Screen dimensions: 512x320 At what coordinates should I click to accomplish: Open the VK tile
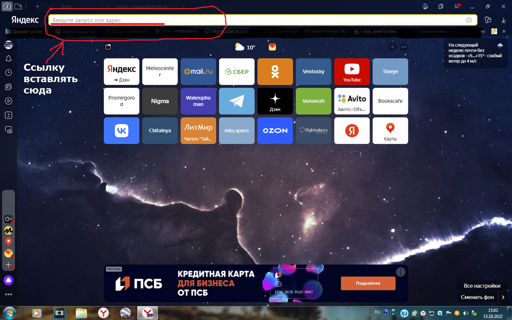point(122,131)
